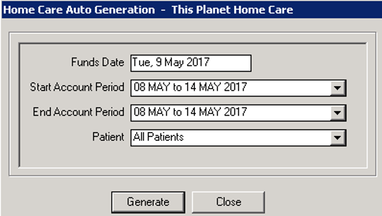Click the Generate button
The height and width of the screenshot is (216, 382).
(148, 202)
